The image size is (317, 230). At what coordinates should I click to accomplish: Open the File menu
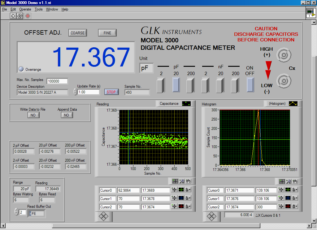(4, 9)
